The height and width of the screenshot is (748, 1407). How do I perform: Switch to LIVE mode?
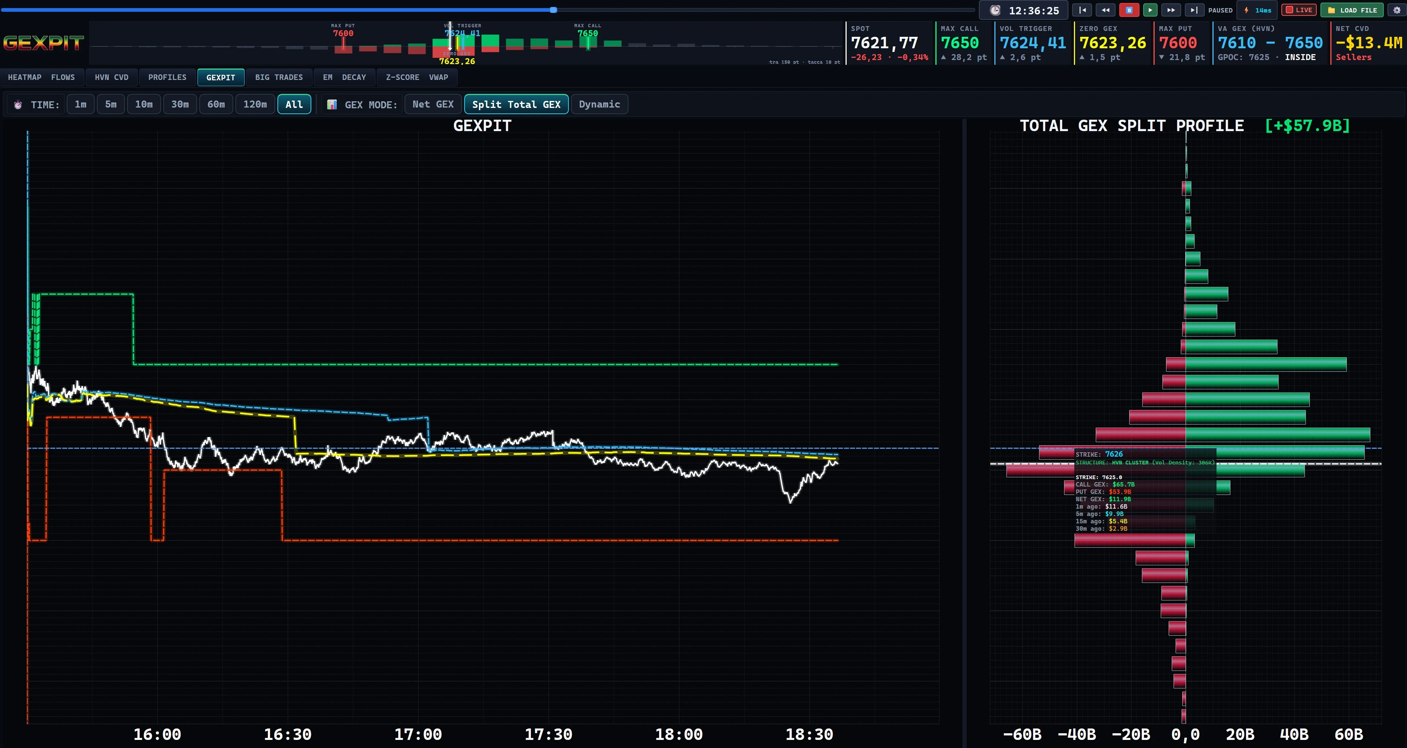pos(1299,10)
